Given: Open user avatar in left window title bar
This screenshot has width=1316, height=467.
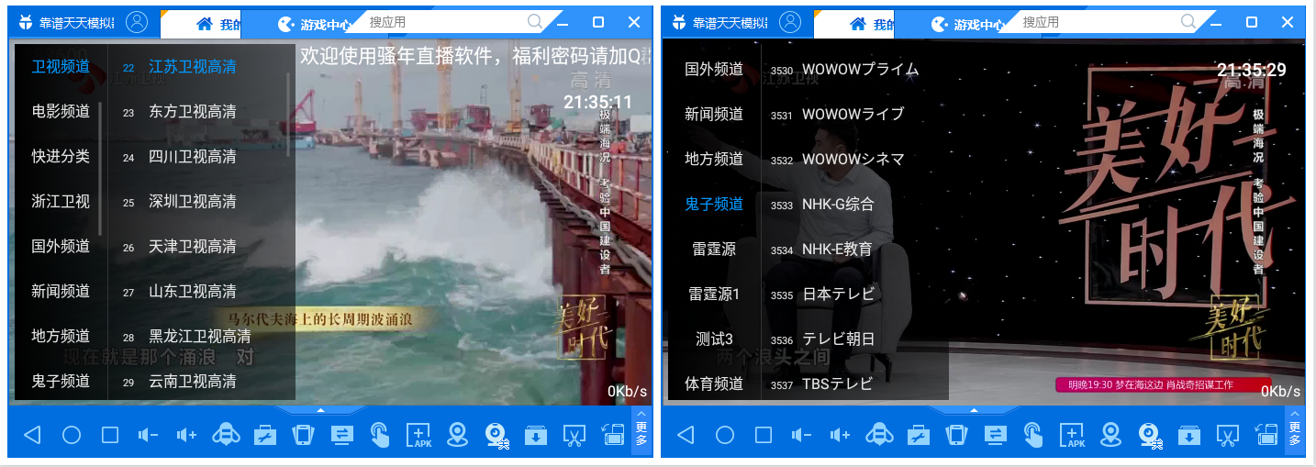Looking at the screenshot, I should point(137,22).
